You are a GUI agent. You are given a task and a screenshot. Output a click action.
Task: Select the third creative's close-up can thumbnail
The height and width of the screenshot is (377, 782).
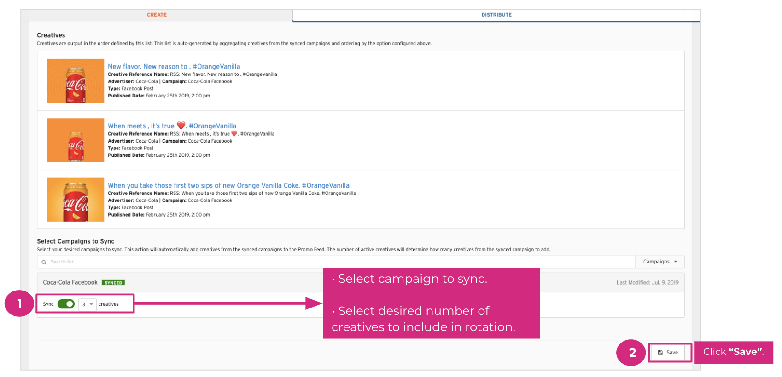[x=76, y=200]
